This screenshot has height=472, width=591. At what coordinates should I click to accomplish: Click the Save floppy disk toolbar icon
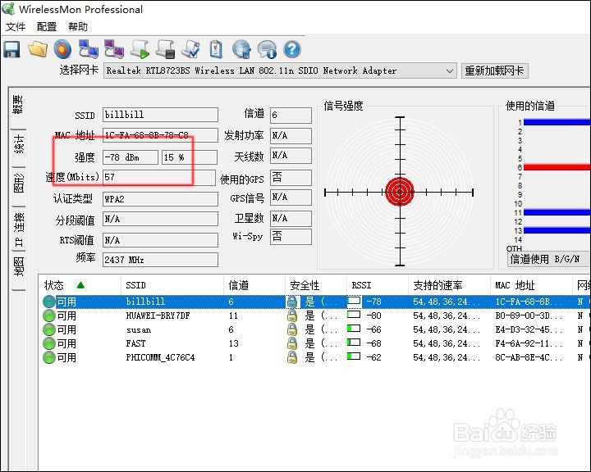click(x=11, y=49)
